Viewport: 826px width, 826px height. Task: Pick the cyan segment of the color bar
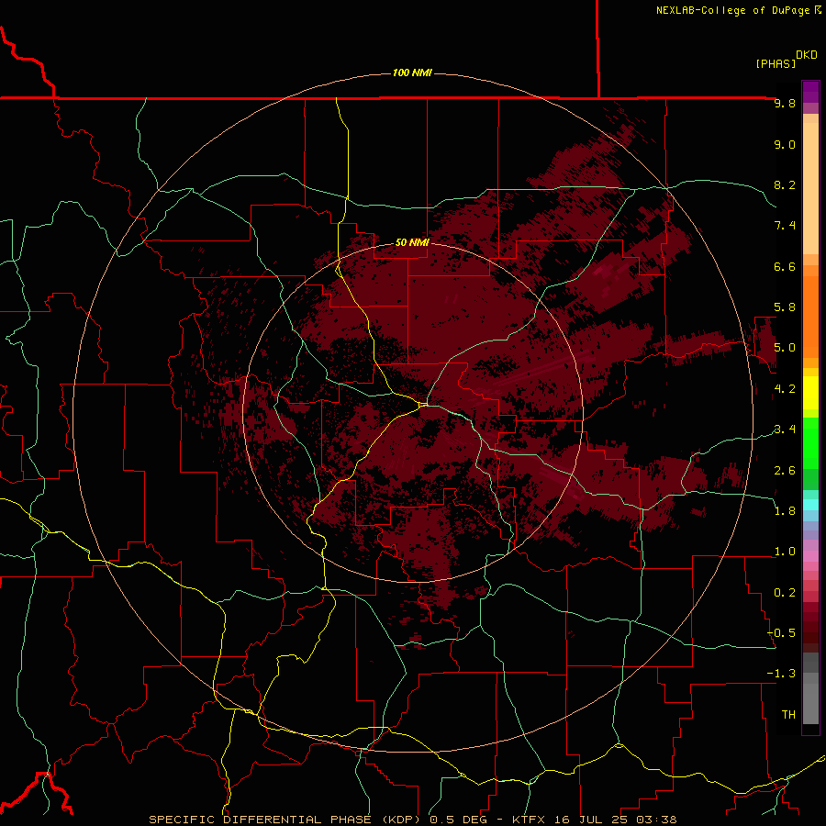[810, 505]
